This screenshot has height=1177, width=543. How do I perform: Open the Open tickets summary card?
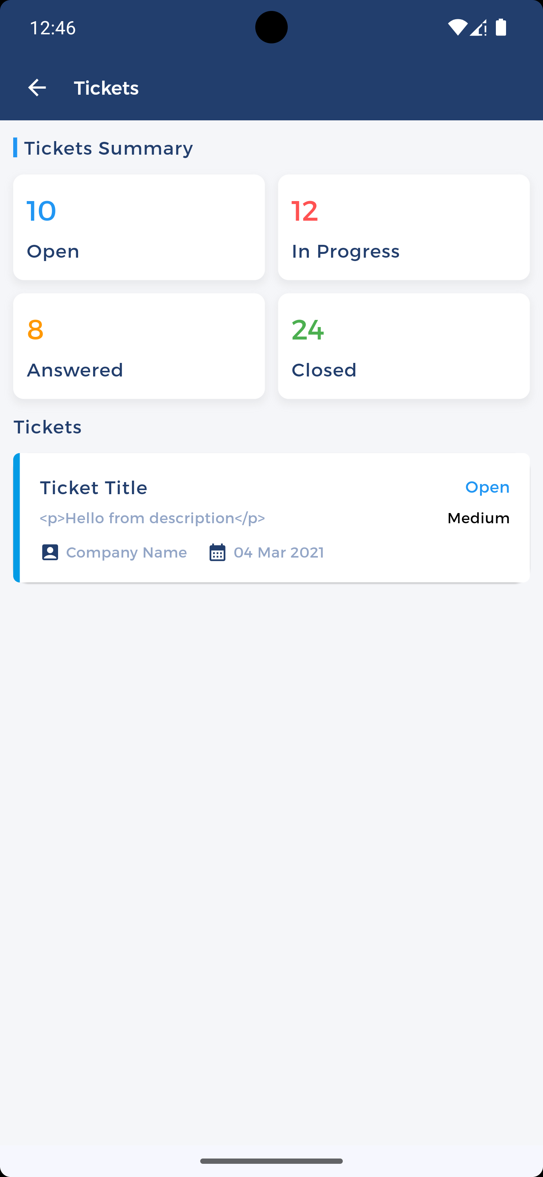tap(139, 227)
